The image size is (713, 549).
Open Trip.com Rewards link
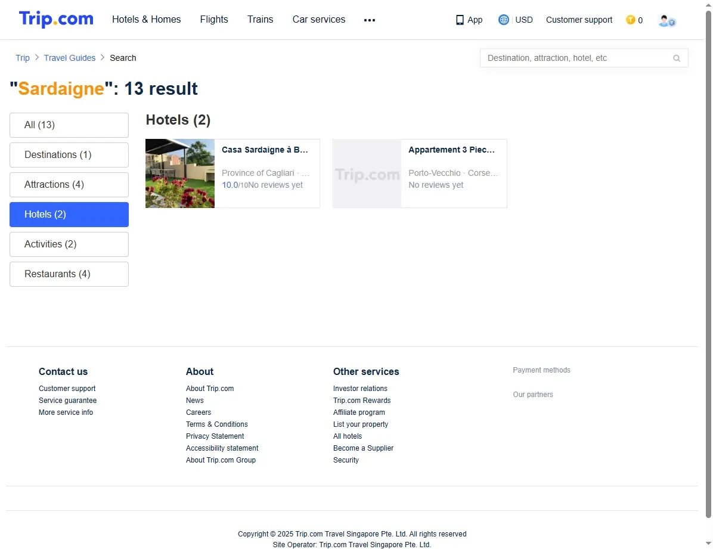[362, 400]
